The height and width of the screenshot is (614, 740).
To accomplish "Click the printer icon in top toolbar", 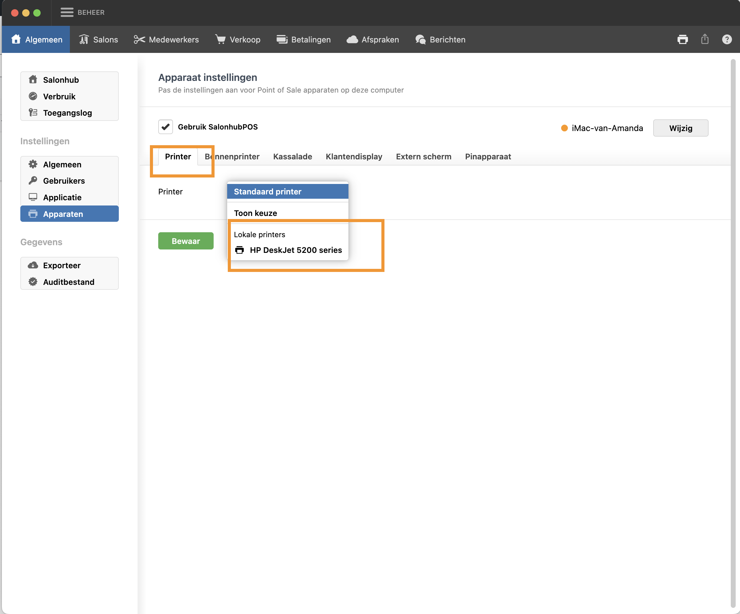I will pos(682,39).
